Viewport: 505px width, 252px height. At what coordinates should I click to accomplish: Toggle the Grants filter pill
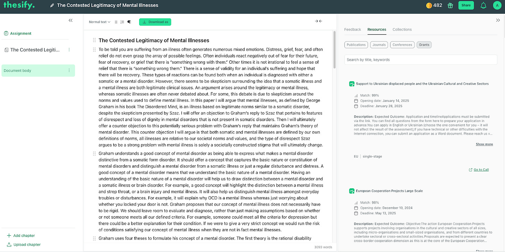(x=424, y=45)
